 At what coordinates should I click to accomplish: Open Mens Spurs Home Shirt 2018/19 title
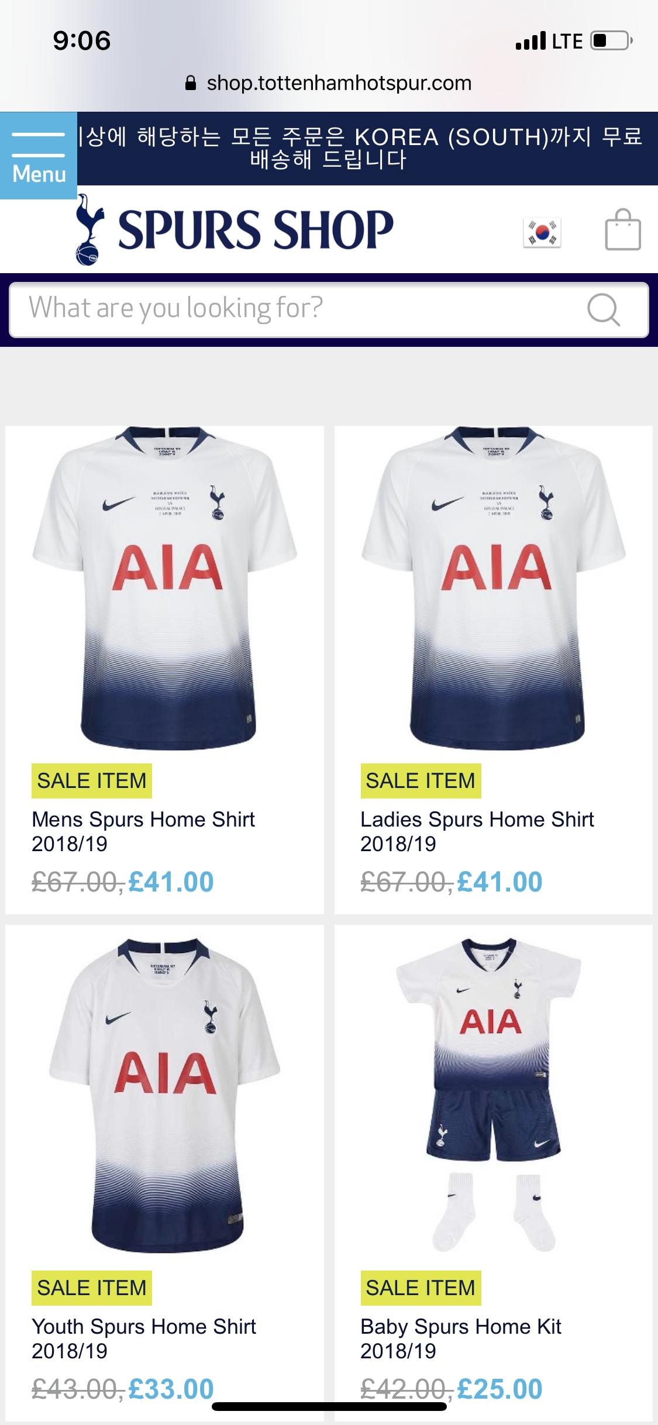coord(143,831)
